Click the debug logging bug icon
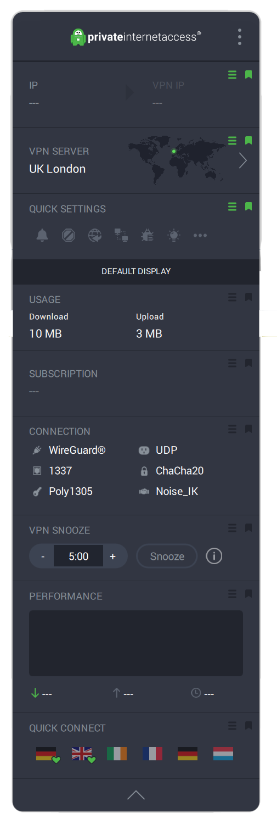 pyautogui.click(x=148, y=236)
